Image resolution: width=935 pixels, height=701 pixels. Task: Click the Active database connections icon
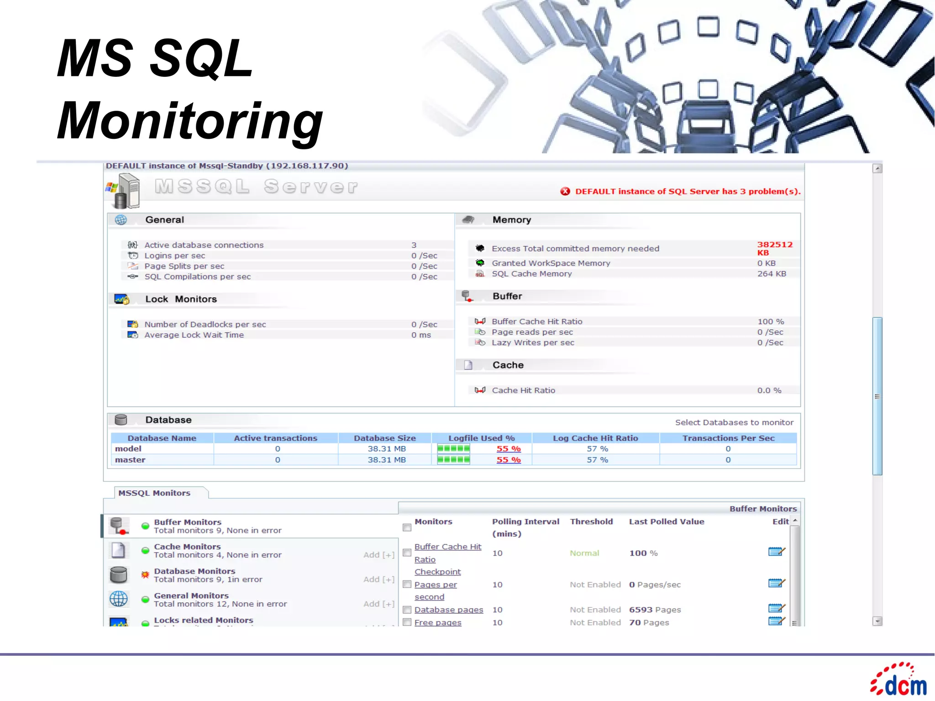(x=132, y=245)
